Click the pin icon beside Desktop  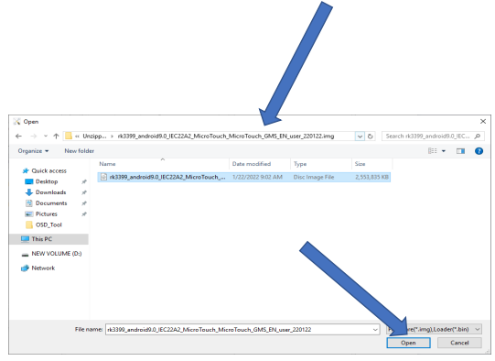coord(84,181)
